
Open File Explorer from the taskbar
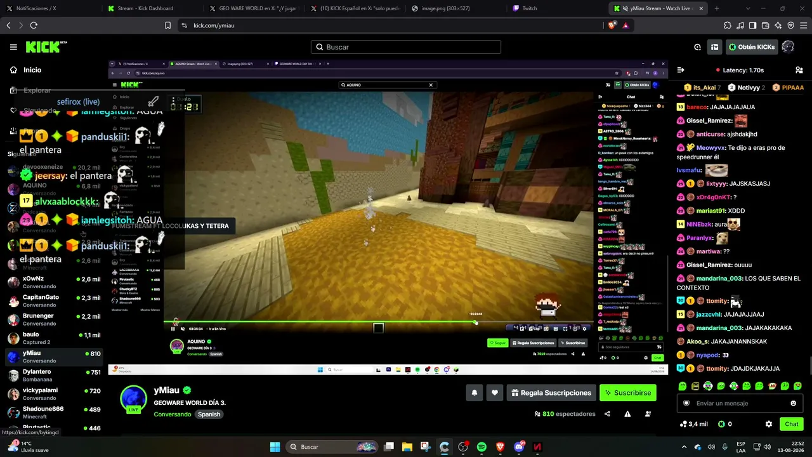[x=407, y=447]
